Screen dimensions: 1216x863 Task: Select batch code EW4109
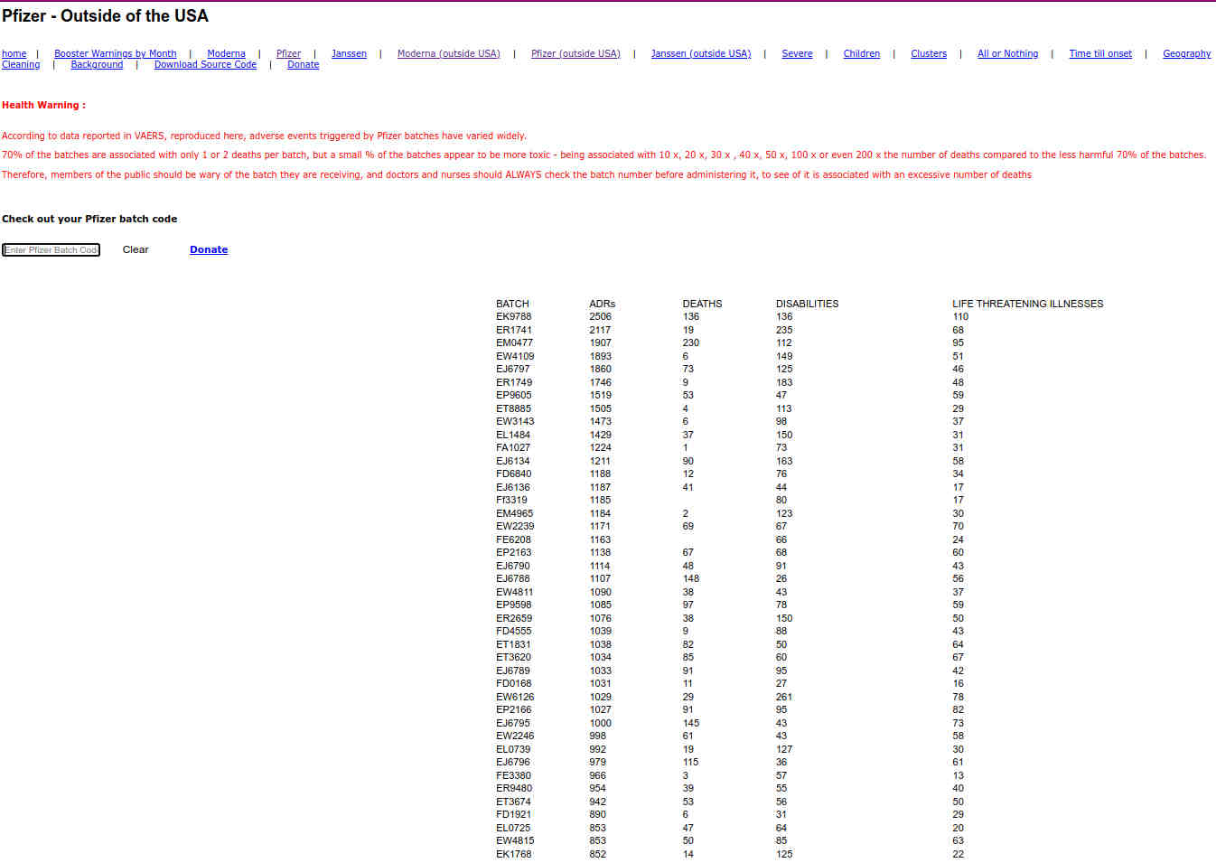pos(515,357)
